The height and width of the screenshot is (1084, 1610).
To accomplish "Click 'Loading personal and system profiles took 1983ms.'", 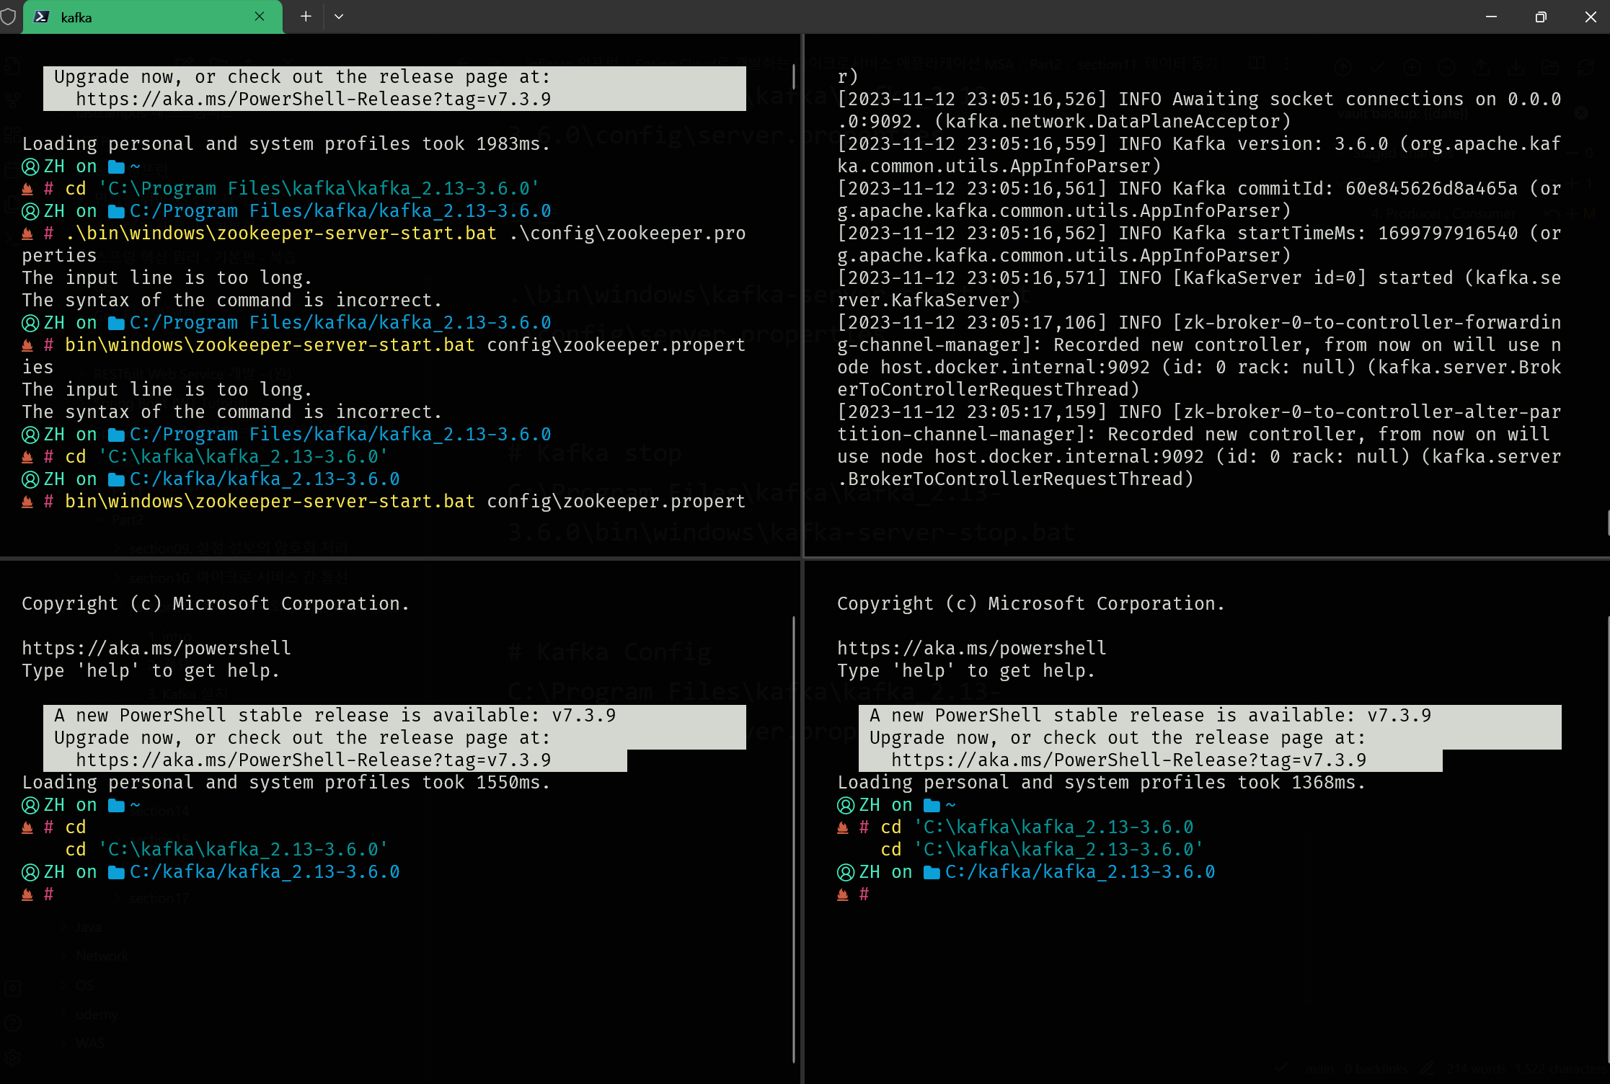I will 286,144.
